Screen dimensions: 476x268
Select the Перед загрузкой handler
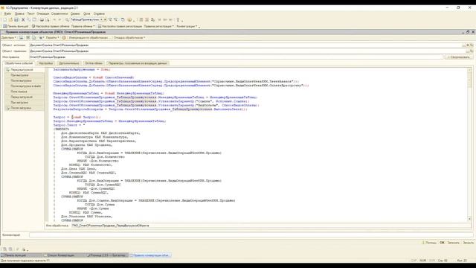tap(25, 98)
